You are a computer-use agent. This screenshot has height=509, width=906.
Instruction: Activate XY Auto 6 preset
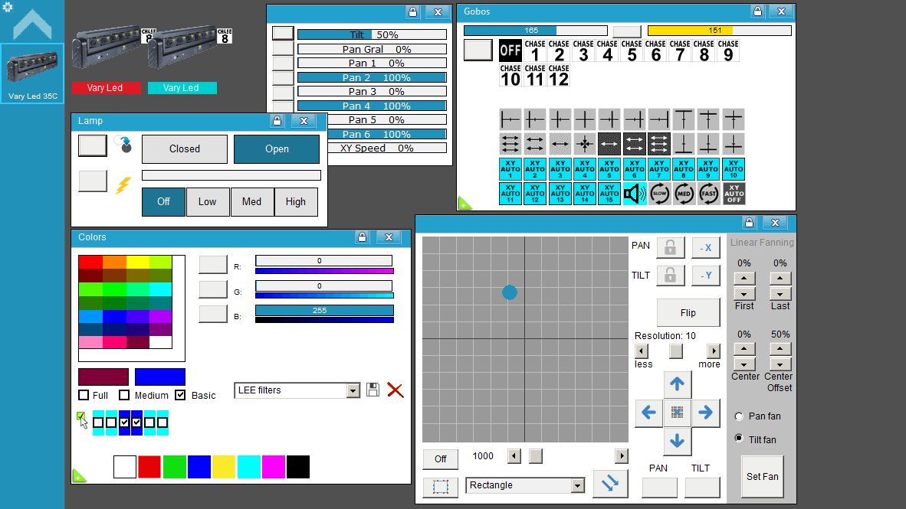click(x=634, y=169)
